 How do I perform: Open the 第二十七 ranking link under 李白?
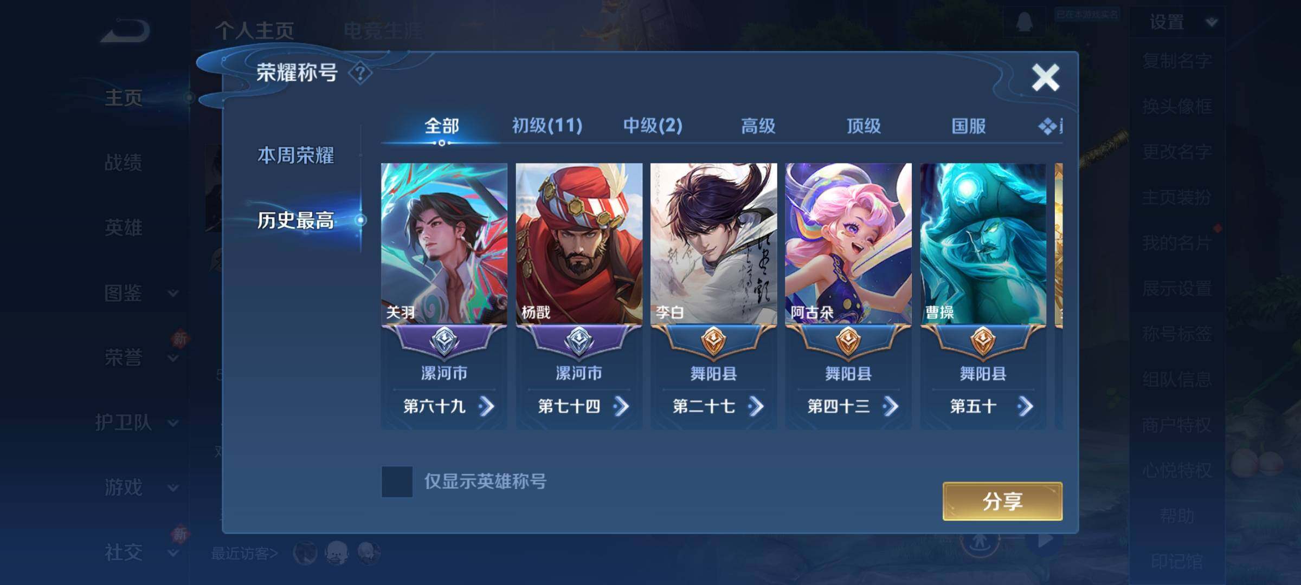tap(713, 406)
